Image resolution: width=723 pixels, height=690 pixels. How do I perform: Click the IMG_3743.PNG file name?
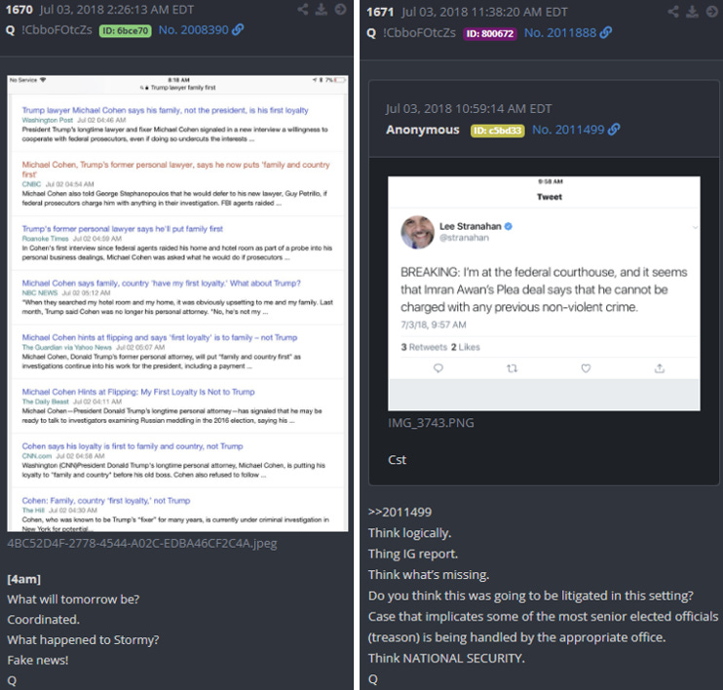pos(431,423)
